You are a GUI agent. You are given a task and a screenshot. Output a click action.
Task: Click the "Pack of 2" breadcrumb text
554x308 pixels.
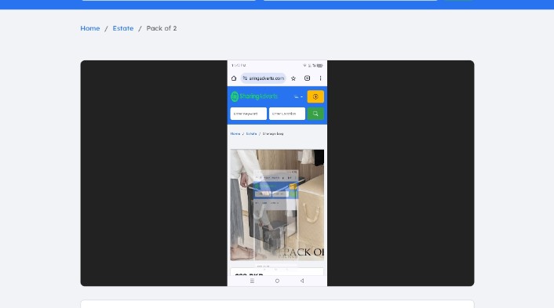[x=162, y=28]
